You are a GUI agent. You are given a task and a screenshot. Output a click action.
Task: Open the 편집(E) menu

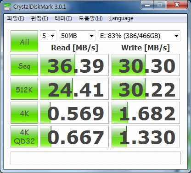click(x=39, y=18)
